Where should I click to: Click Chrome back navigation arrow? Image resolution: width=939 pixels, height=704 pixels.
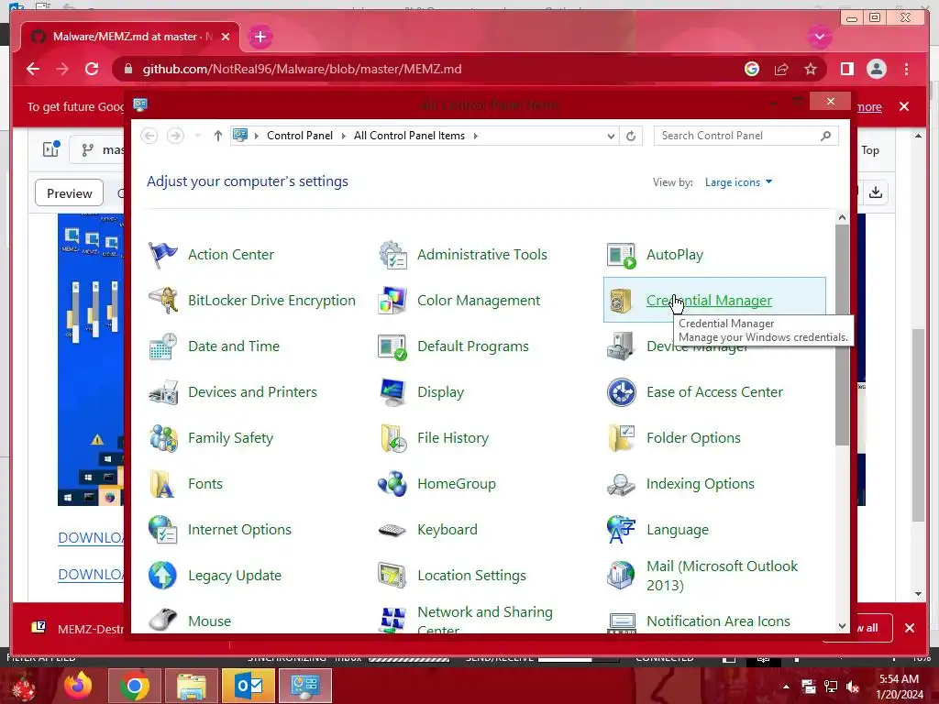33,69
